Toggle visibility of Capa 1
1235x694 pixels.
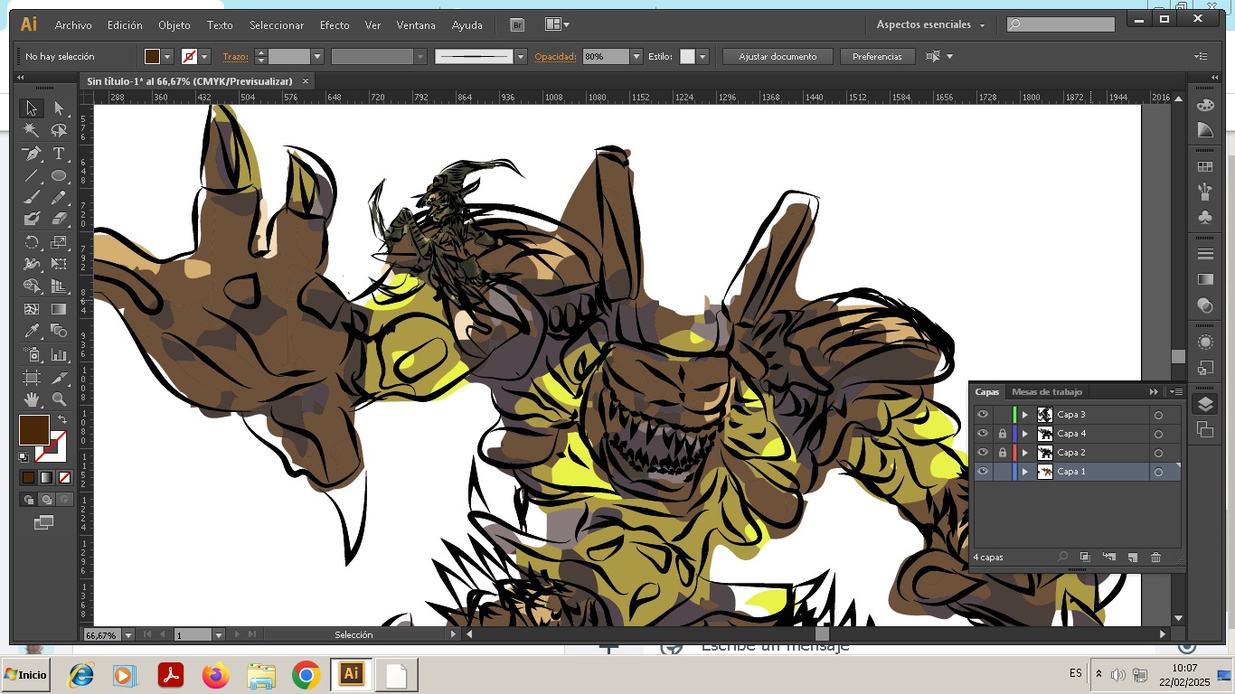click(x=983, y=472)
